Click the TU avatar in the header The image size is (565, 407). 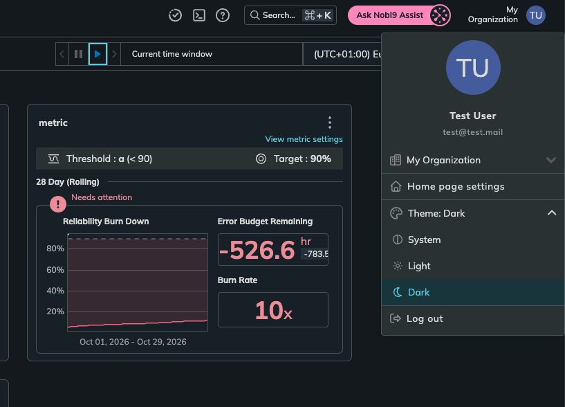coord(536,15)
